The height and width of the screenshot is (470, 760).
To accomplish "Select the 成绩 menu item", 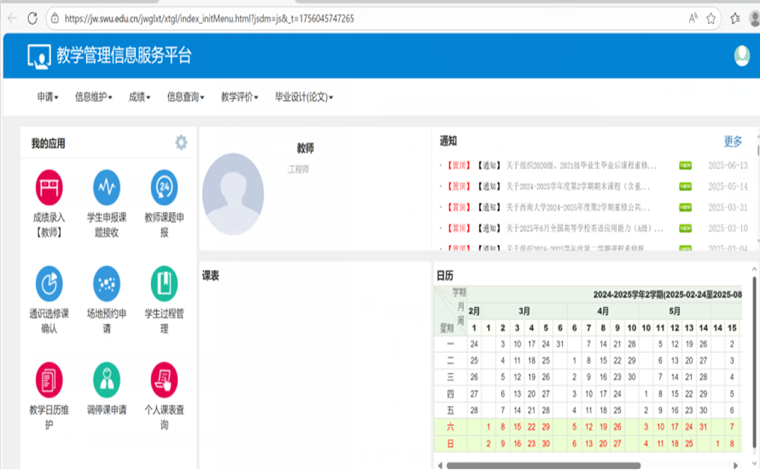I will click(x=138, y=97).
